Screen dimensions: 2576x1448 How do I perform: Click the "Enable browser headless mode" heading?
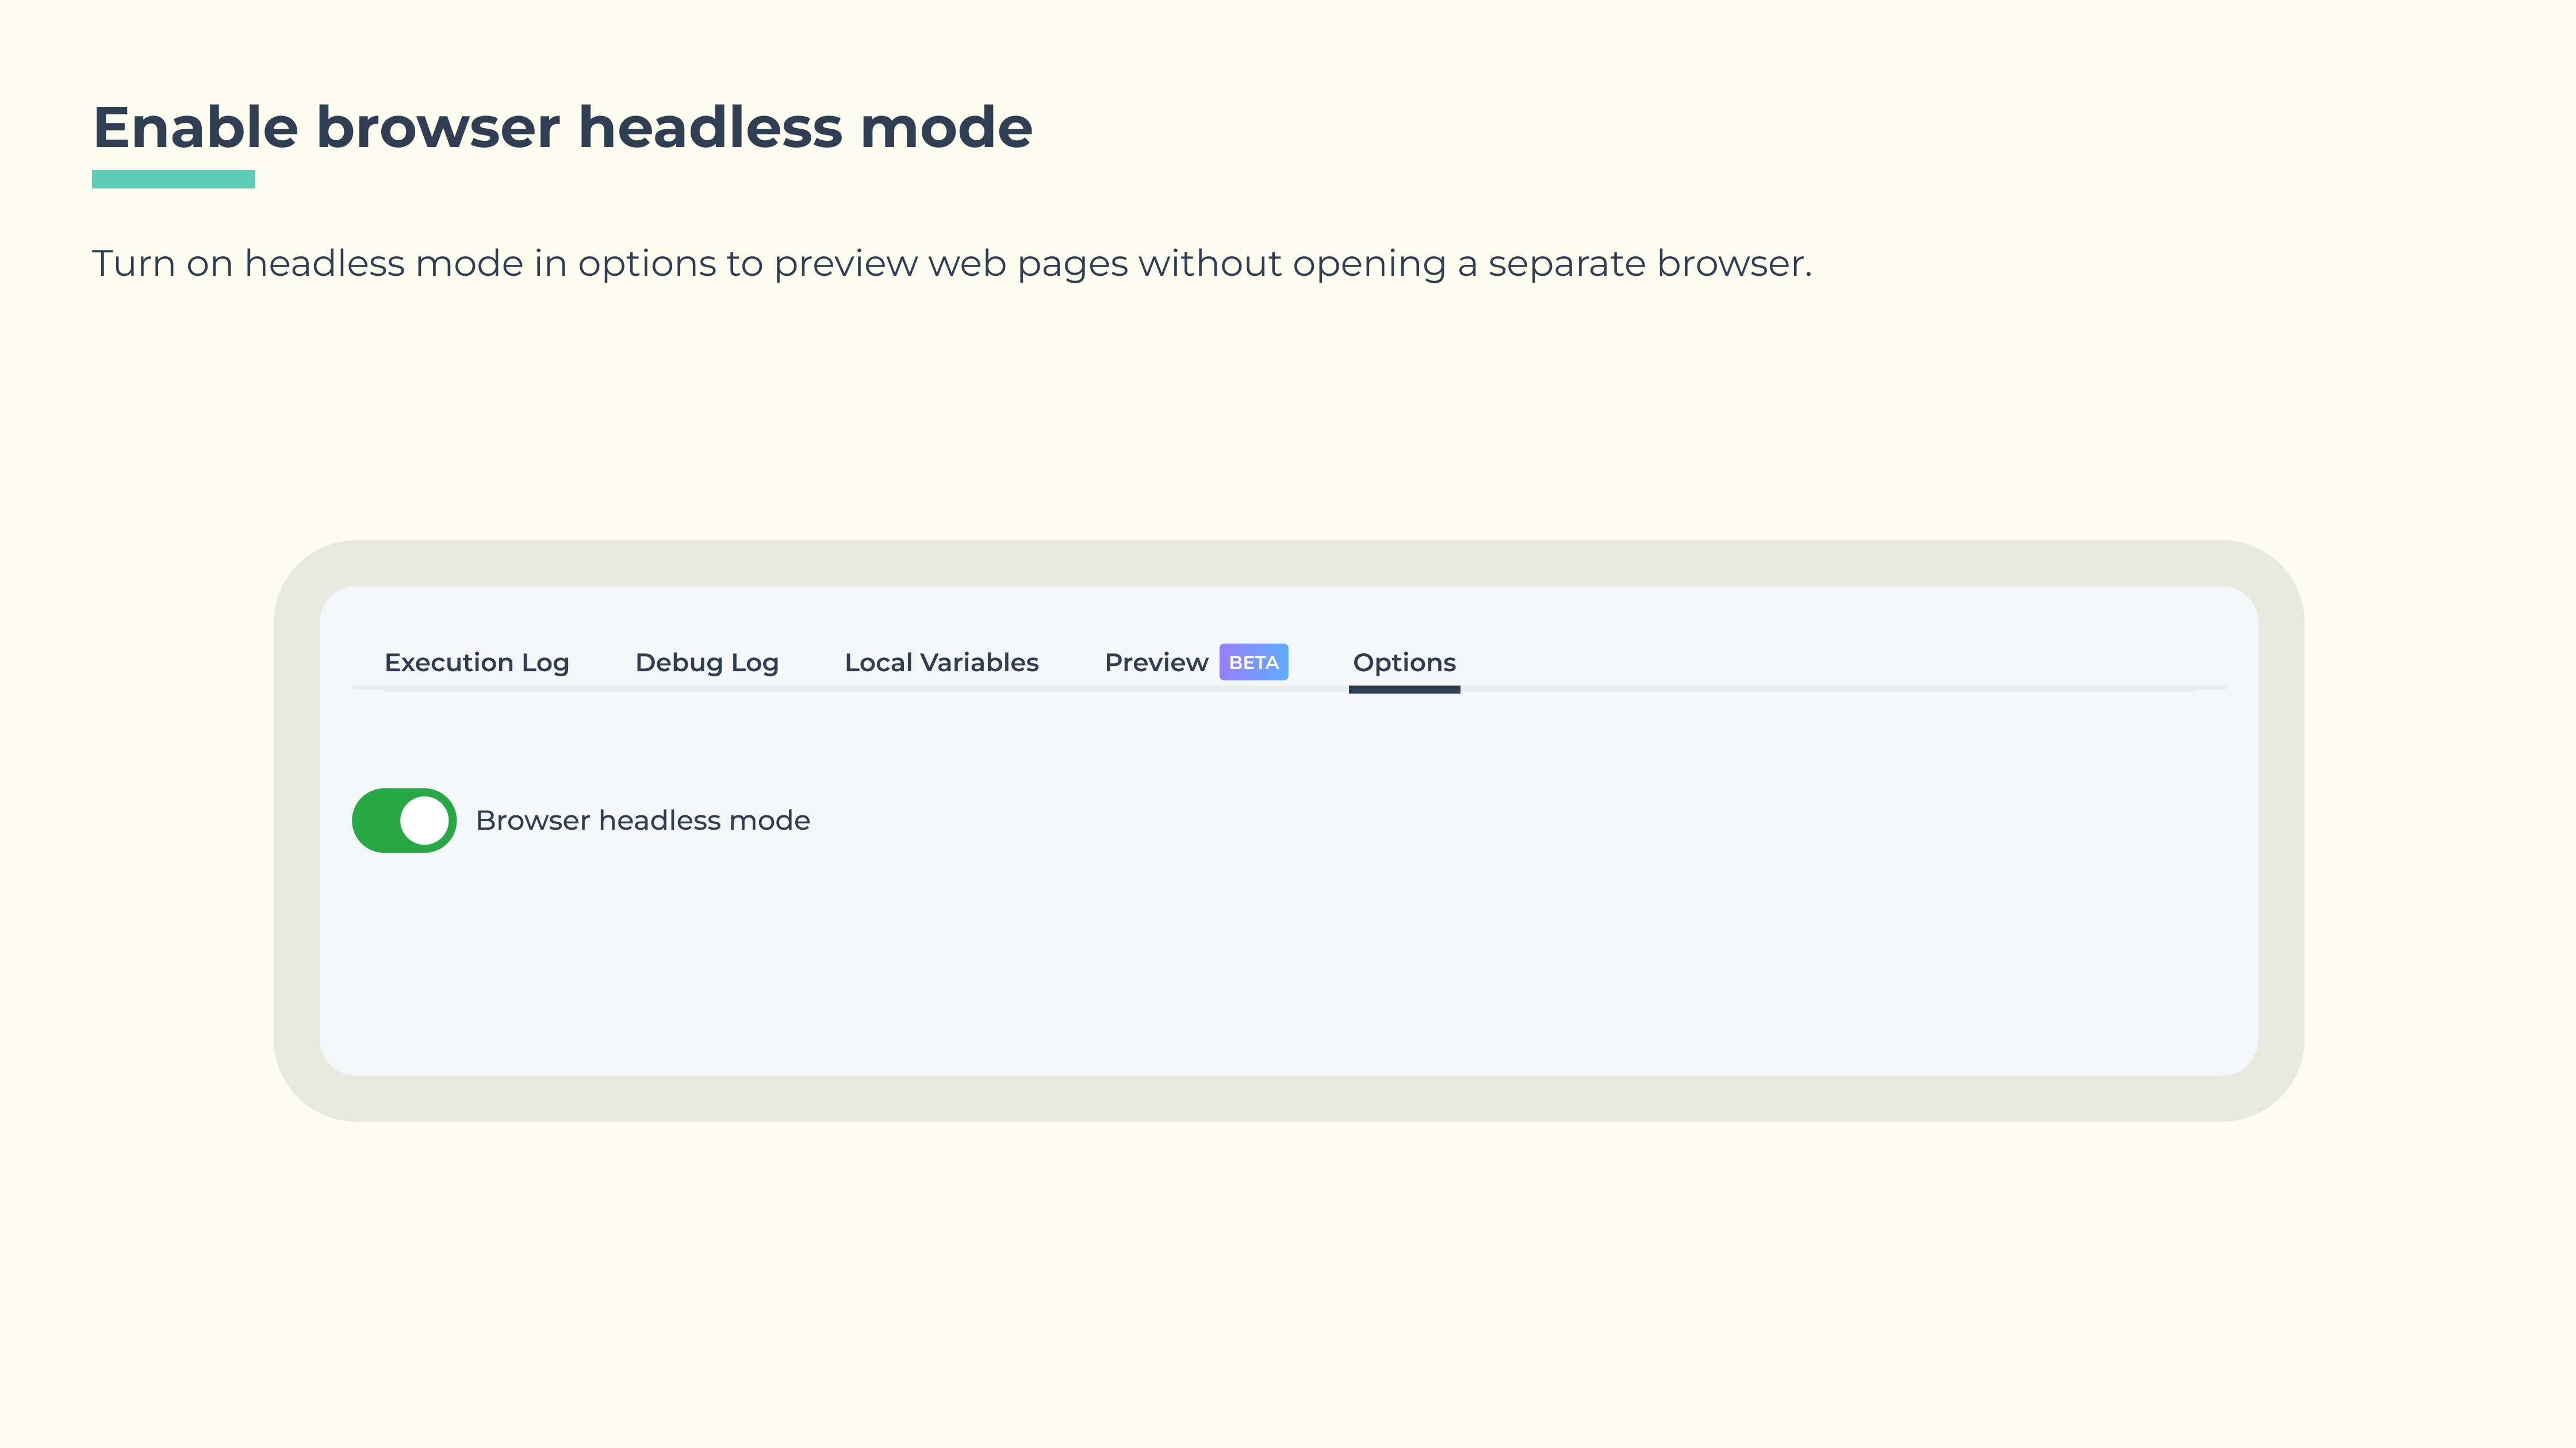(x=562, y=128)
